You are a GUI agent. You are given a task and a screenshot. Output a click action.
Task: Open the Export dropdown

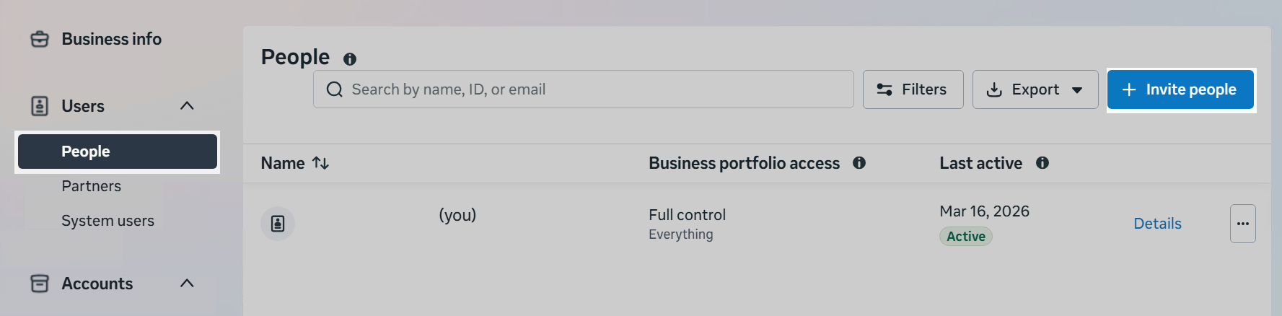tap(1035, 89)
